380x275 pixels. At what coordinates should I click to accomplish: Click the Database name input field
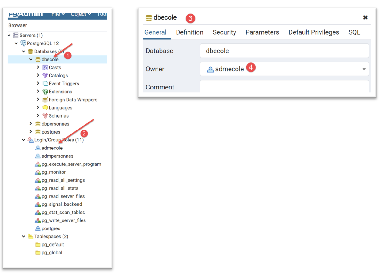pos(284,51)
